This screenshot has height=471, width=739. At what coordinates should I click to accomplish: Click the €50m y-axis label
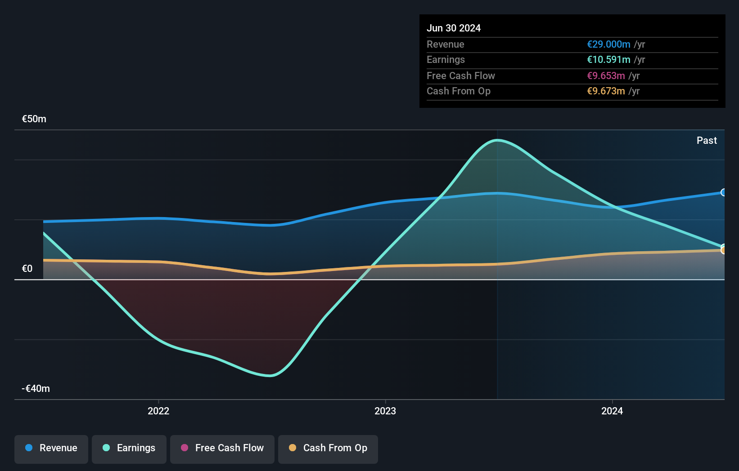point(34,119)
